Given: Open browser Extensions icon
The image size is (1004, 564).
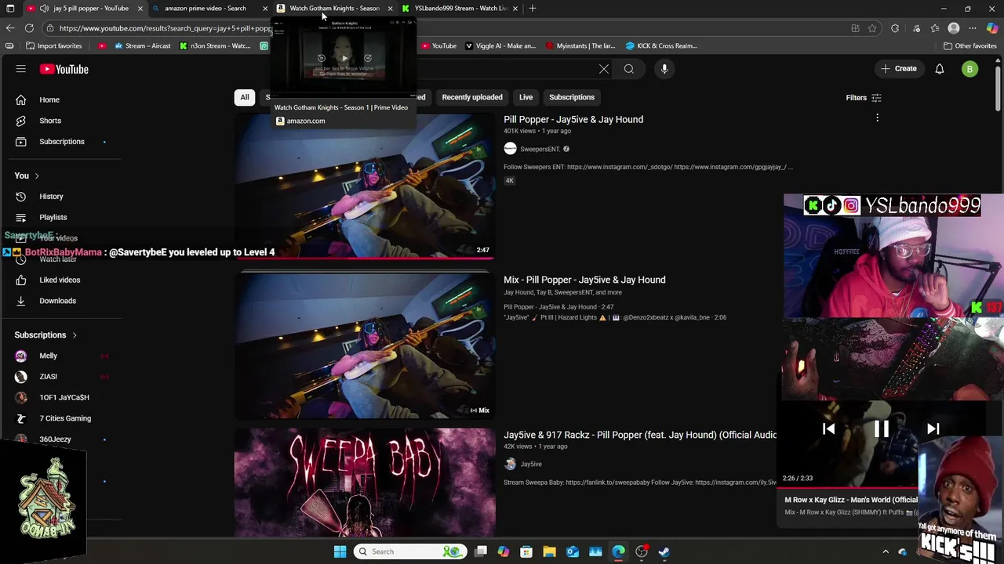Looking at the screenshot, I should [x=895, y=28].
